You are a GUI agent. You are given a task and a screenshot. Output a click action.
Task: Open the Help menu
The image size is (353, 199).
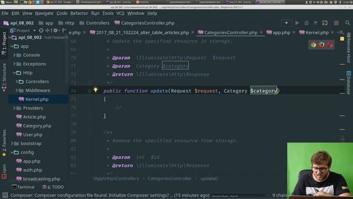click(152, 13)
